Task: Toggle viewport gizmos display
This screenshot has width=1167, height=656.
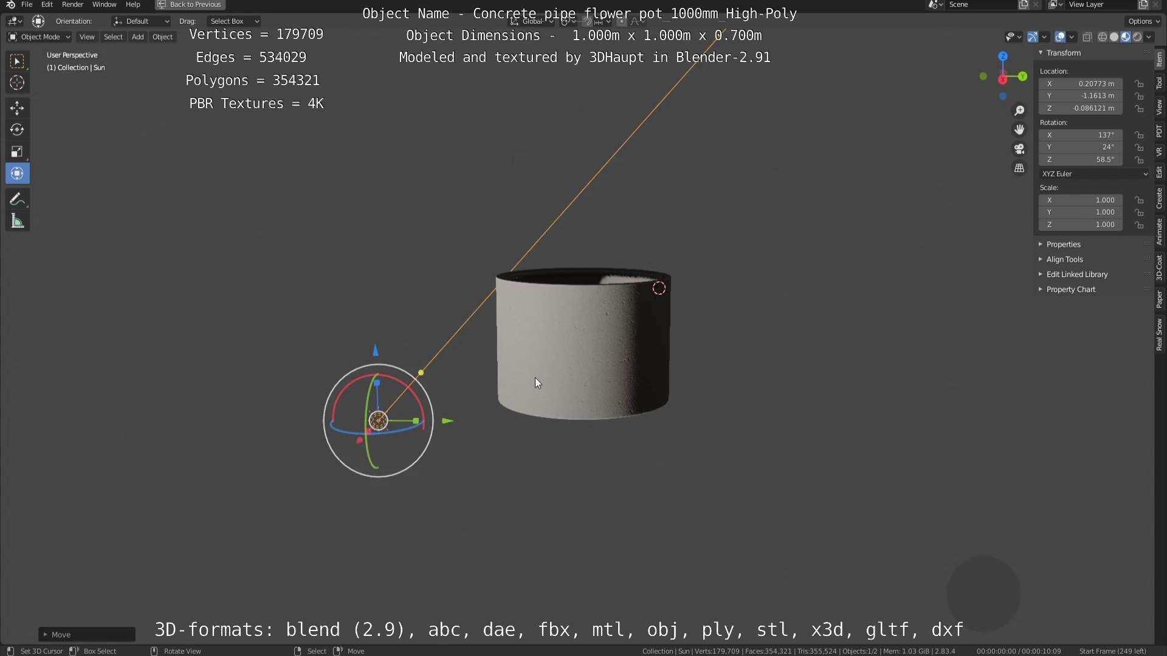Action: [x=1033, y=37]
